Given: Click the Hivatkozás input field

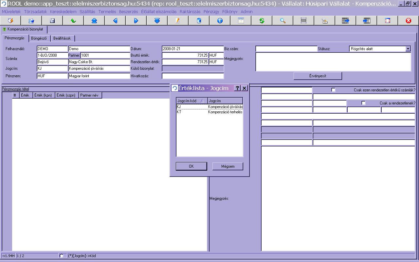Looking at the screenshot, I should (193, 76).
